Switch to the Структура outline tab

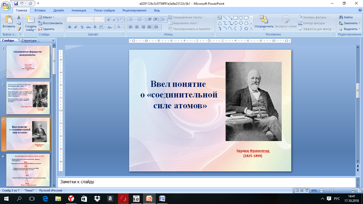29,40
